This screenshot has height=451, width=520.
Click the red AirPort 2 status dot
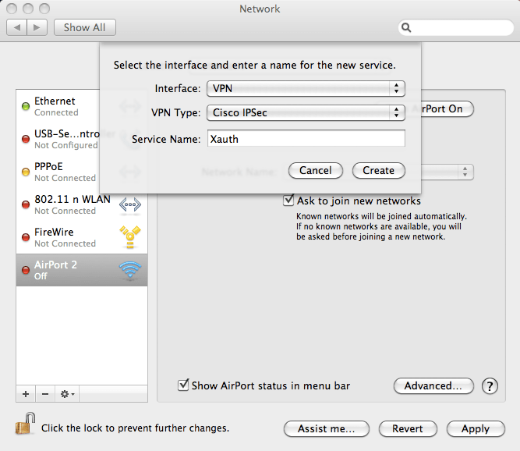point(26,270)
